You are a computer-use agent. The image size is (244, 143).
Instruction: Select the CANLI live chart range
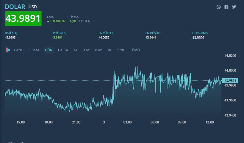click(19, 50)
